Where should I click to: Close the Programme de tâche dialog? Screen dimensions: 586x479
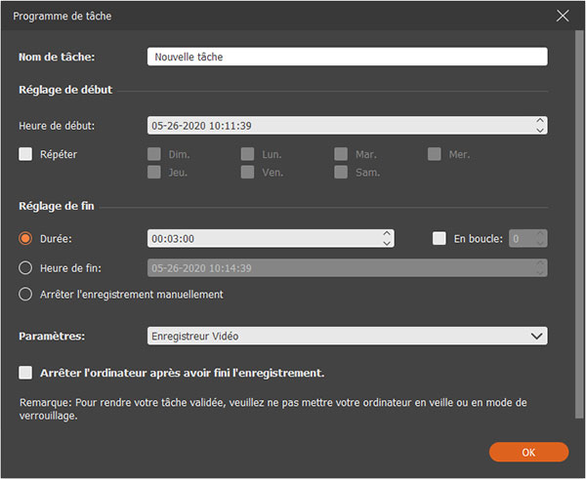point(562,17)
